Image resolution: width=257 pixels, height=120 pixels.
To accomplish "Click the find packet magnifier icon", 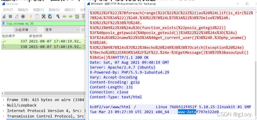I will (58, 16).
